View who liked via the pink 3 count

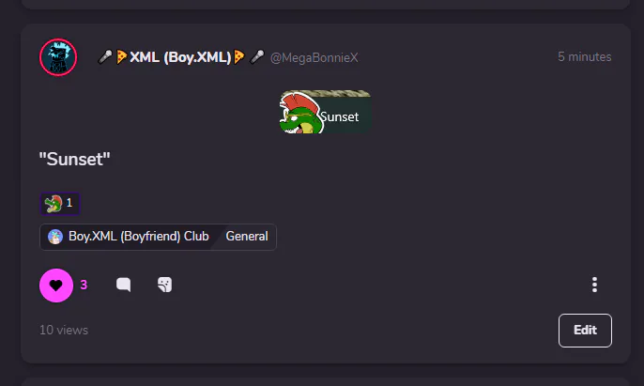tap(84, 285)
